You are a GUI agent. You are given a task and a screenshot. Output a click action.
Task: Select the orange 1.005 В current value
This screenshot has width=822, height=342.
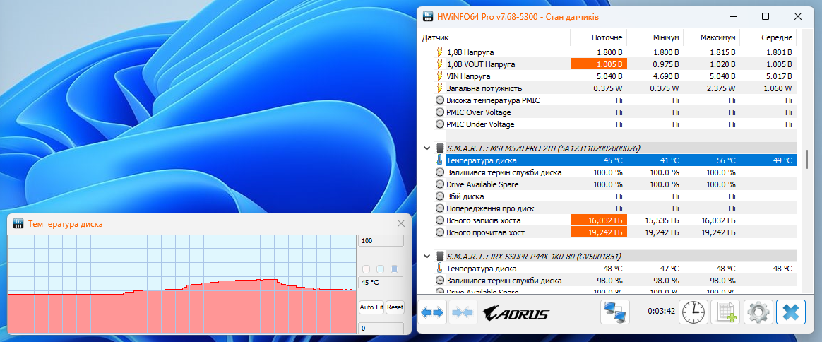(599, 64)
